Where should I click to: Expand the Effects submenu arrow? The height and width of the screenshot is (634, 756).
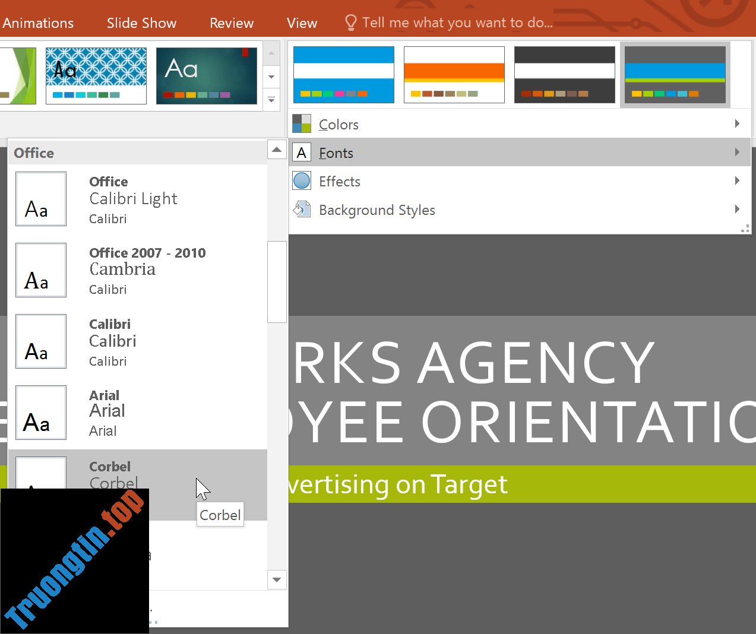[737, 180]
